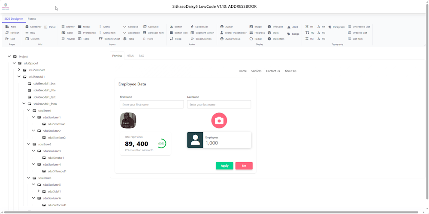Expand the sdui5stat1 node
429x214 pixels.
click(39, 191)
